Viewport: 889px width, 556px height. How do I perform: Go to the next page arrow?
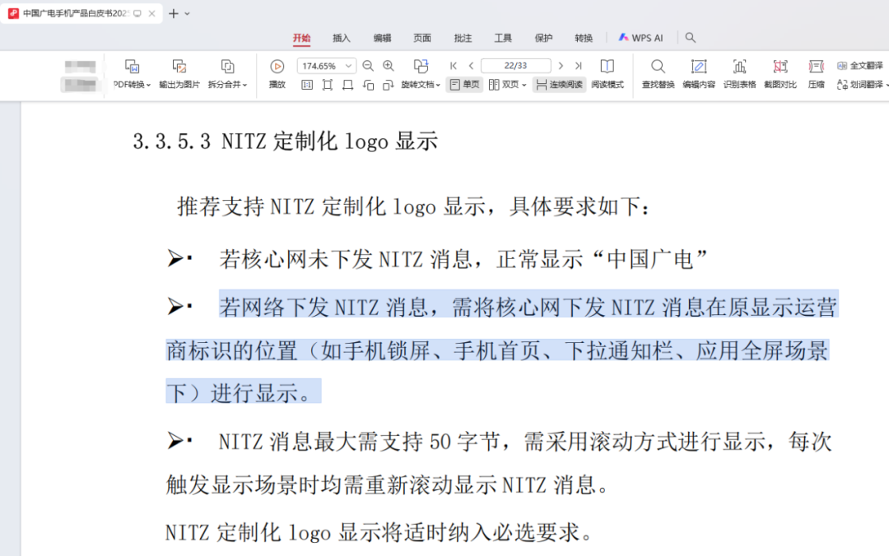coord(561,66)
